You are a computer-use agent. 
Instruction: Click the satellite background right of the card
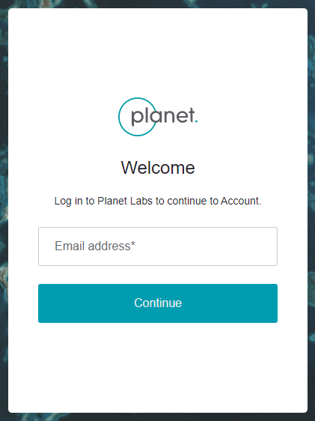click(311, 210)
